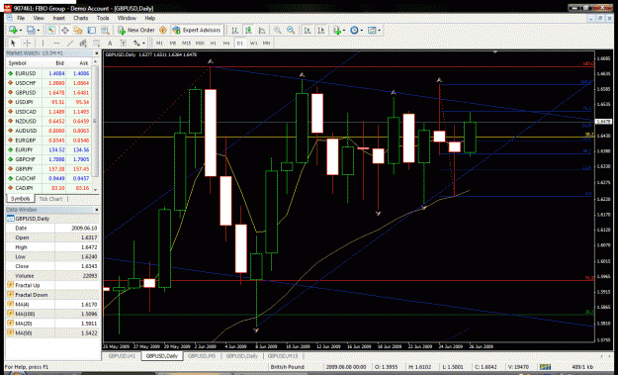The height and width of the screenshot is (375, 618).
Task: Click the Zoom In magnifier icon
Action: pos(278,30)
